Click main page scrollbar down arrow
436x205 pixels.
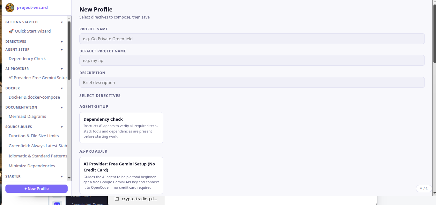pyautogui.click(x=434, y=194)
